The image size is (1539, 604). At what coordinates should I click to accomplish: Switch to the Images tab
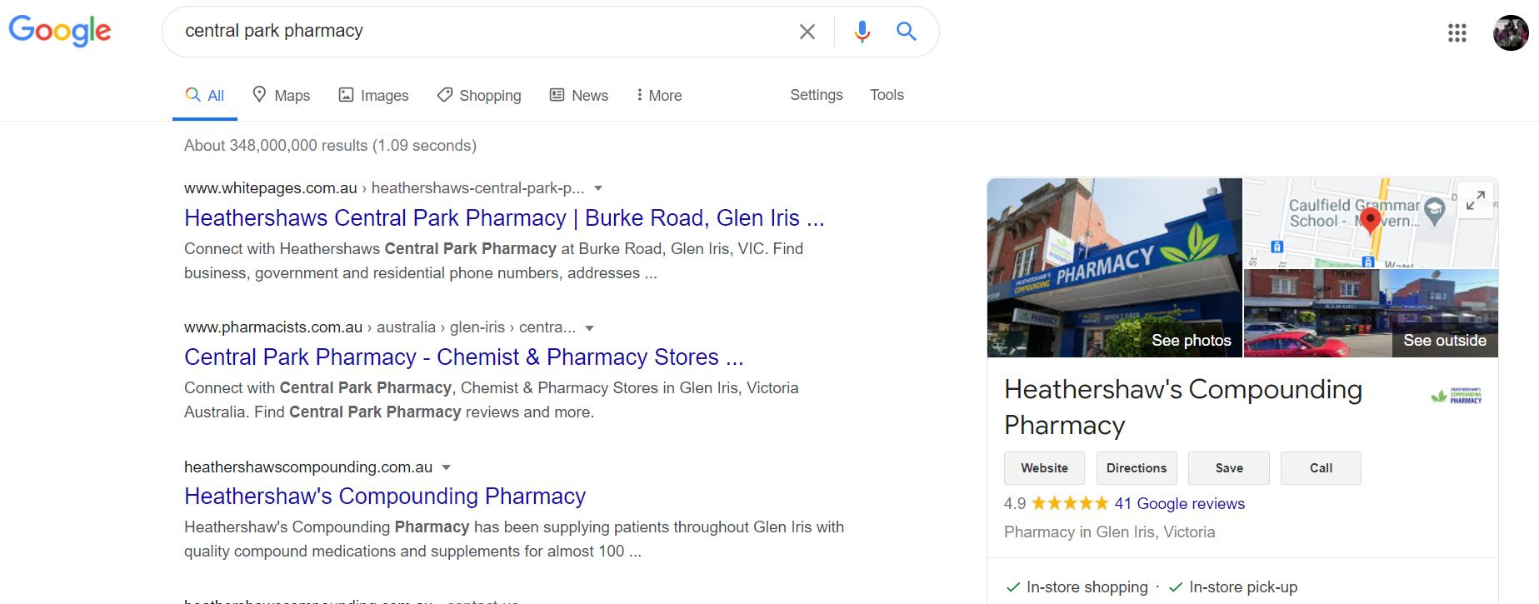click(x=373, y=95)
